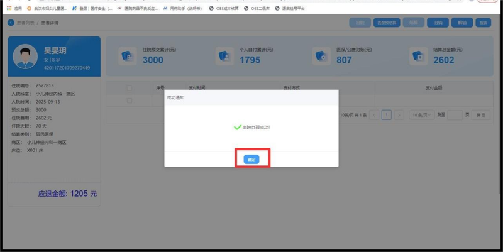The height and width of the screenshot is (252, 503).
Task: Click the 住院天数 70 天 text
Action: coord(29,126)
